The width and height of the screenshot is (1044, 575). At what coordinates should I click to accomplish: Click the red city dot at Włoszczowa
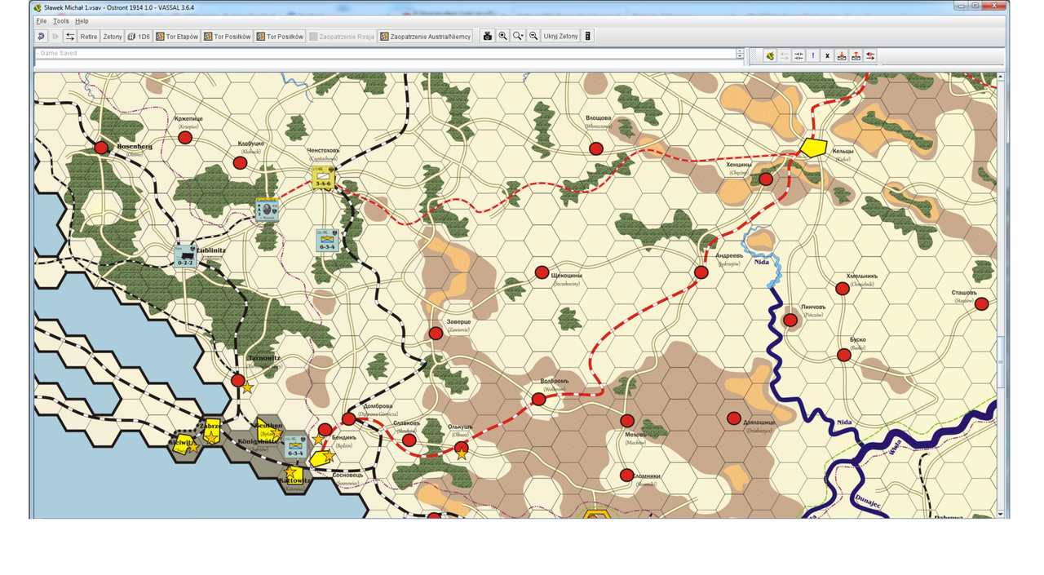pyautogui.click(x=596, y=148)
